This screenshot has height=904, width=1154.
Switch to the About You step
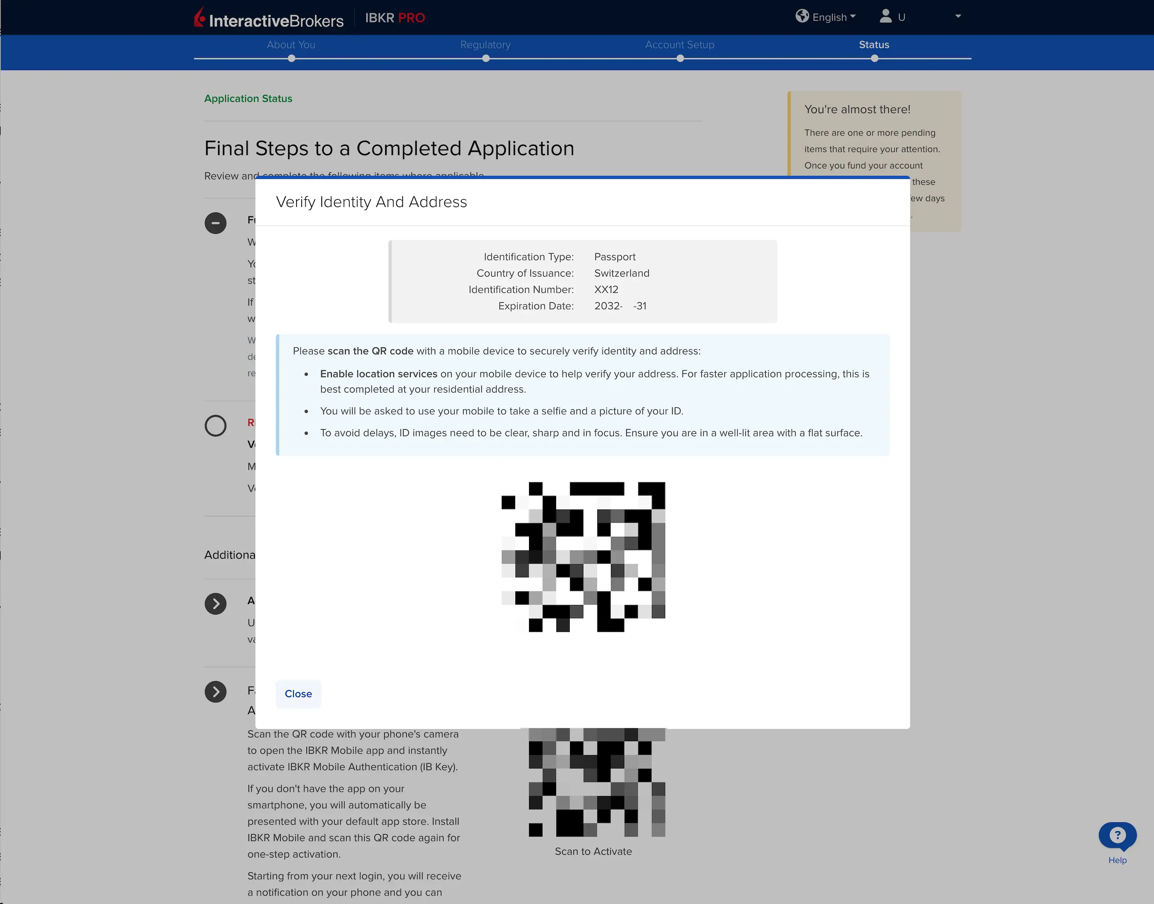(291, 44)
